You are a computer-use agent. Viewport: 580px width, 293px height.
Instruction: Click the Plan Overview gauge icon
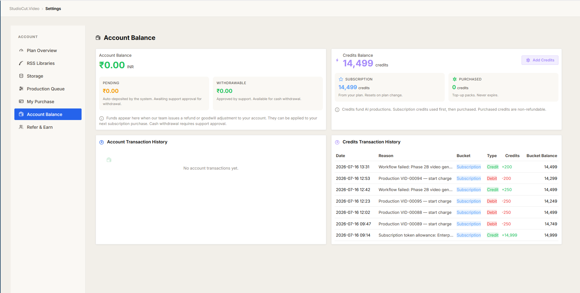click(x=21, y=50)
